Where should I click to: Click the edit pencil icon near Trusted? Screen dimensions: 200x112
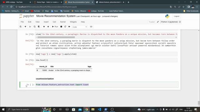click(x=158, y=22)
